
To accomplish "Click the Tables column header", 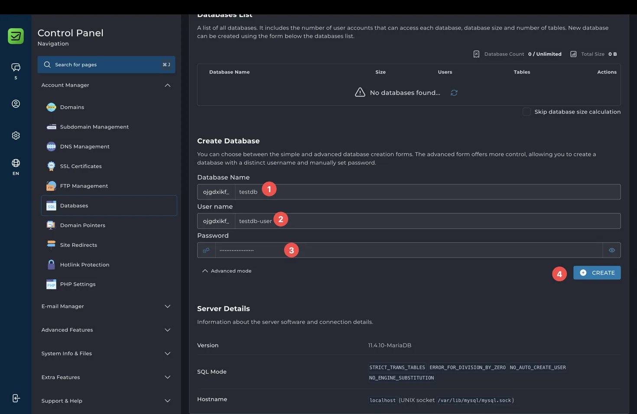I will (522, 72).
